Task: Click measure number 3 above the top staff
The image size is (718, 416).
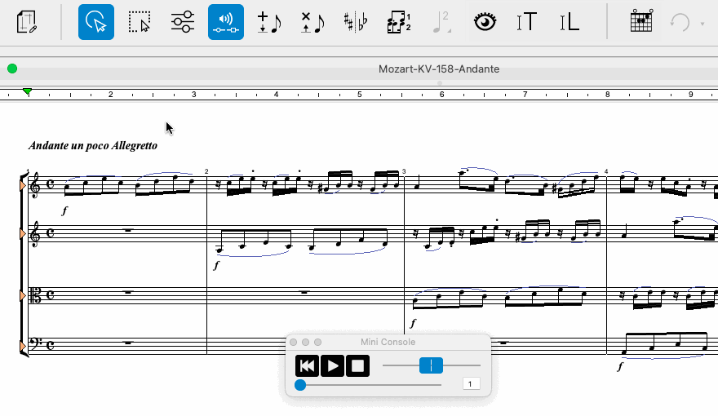Action: pyautogui.click(x=404, y=171)
